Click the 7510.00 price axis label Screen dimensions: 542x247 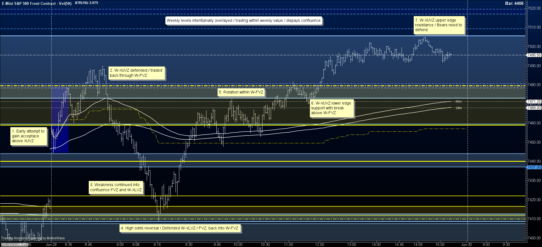534,27
